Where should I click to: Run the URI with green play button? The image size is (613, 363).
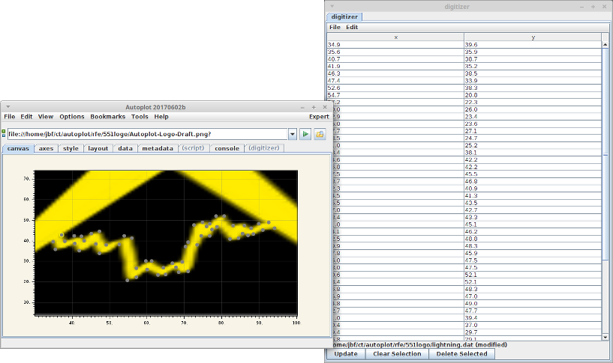pyautogui.click(x=305, y=134)
